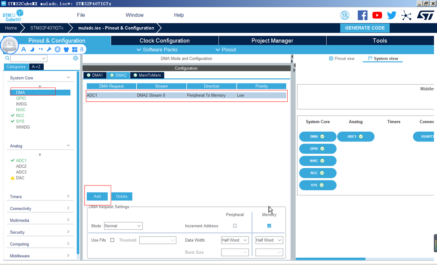Open Peripheral Data Width Half Word dropdown

(x=235, y=240)
